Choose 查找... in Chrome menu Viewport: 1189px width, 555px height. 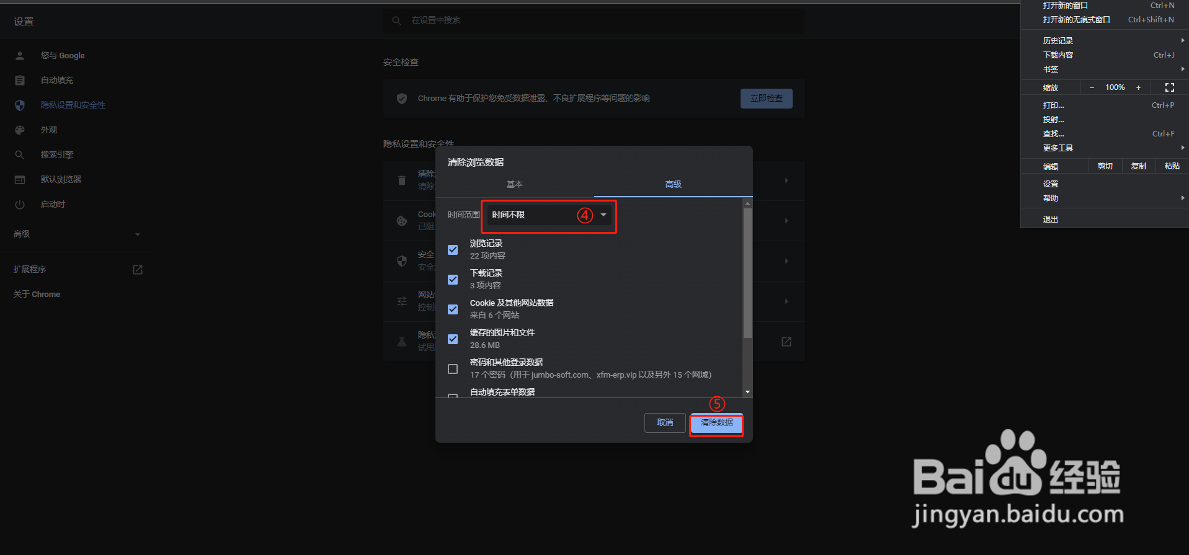(1105, 134)
